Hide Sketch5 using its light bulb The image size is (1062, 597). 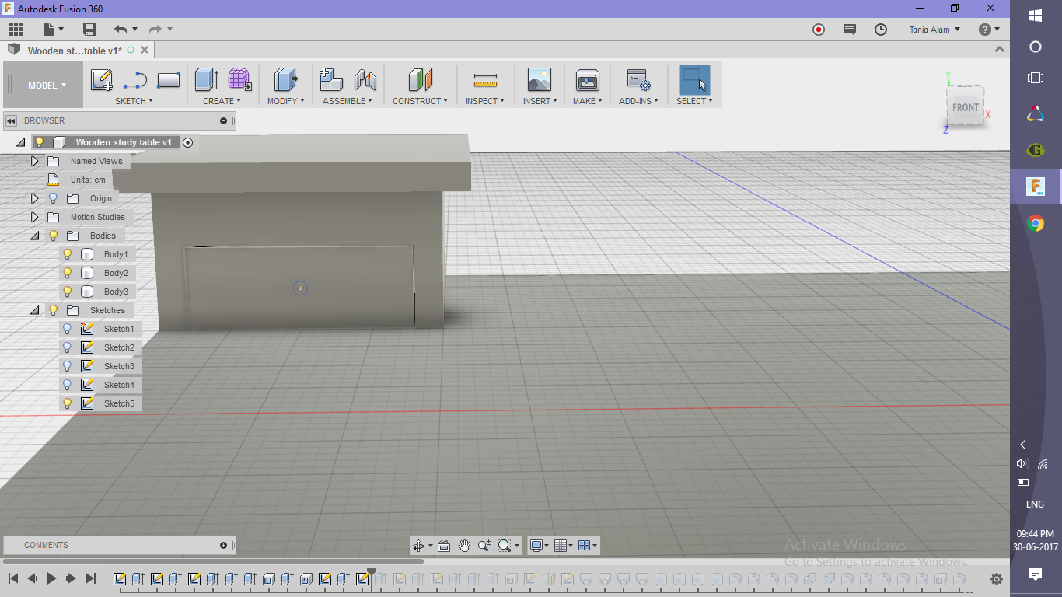coord(68,403)
